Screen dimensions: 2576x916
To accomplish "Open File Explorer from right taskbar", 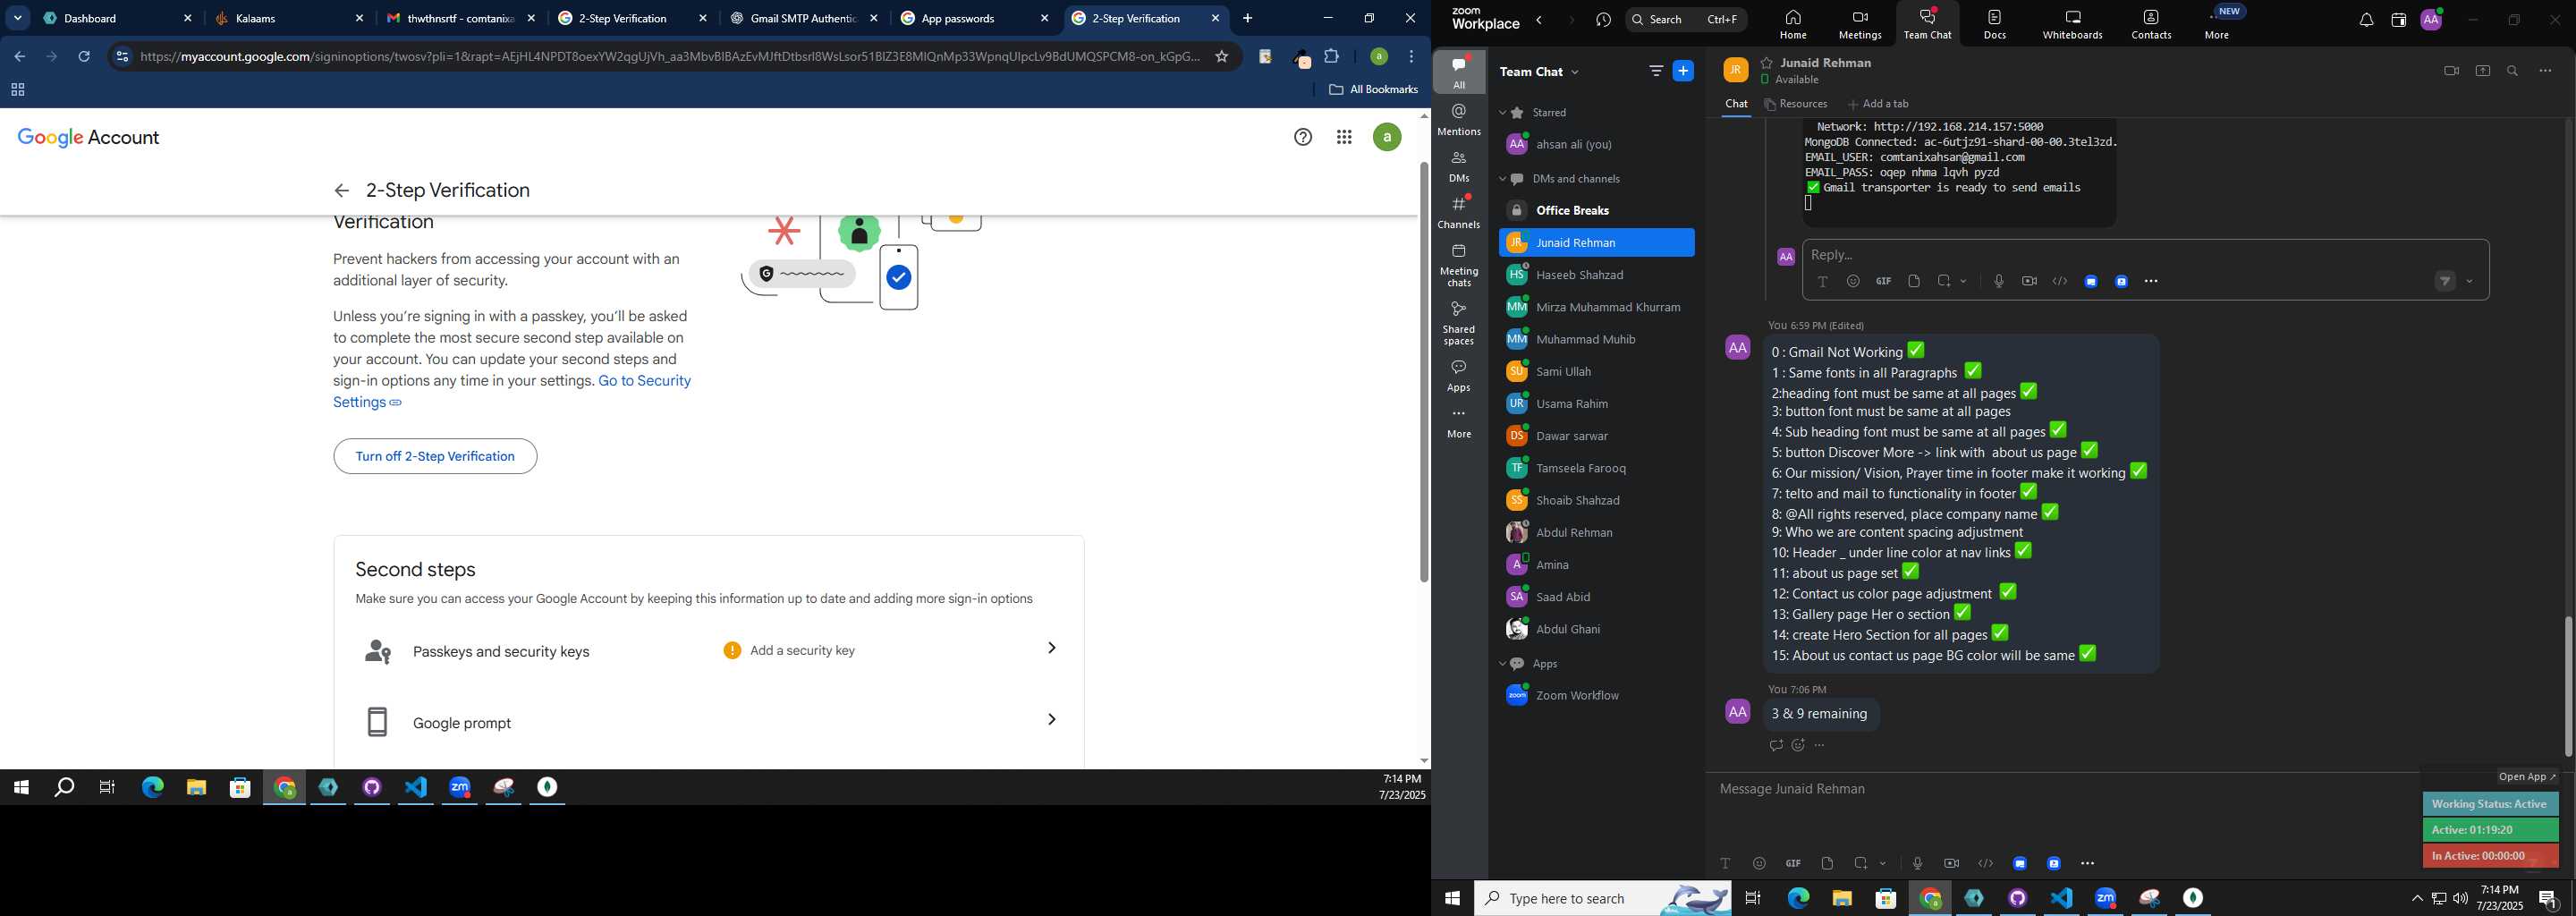I will tap(1841, 899).
